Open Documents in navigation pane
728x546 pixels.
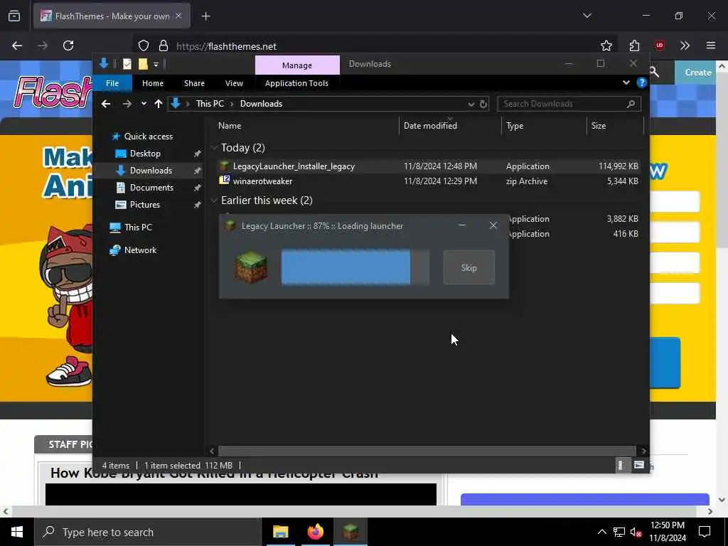tap(151, 188)
